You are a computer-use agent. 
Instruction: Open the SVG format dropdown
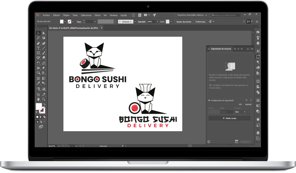(242, 112)
